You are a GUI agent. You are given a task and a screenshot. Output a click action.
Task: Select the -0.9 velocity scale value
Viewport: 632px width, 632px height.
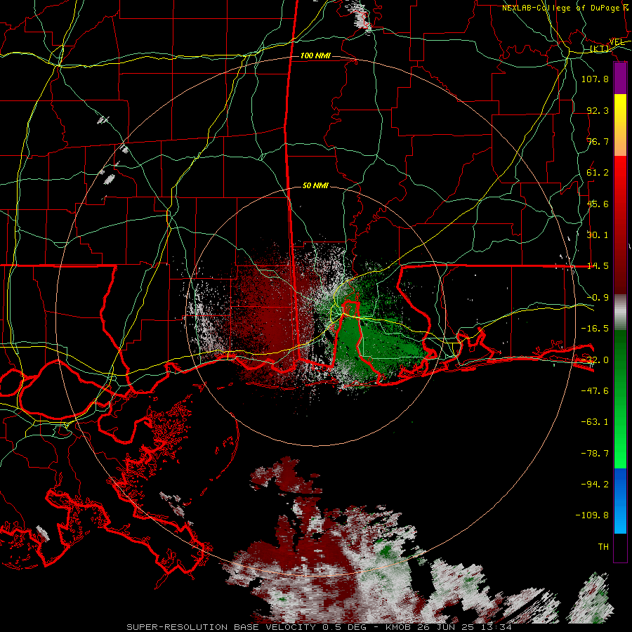click(598, 298)
